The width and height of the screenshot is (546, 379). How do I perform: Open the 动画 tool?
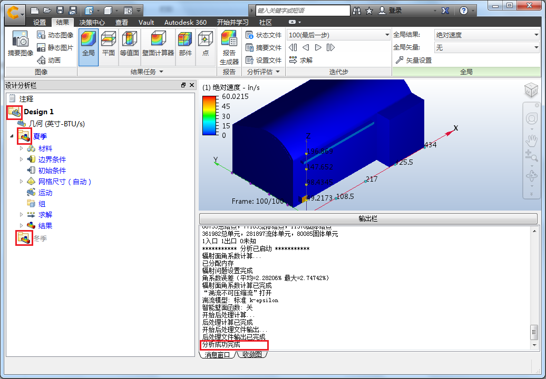point(49,60)
